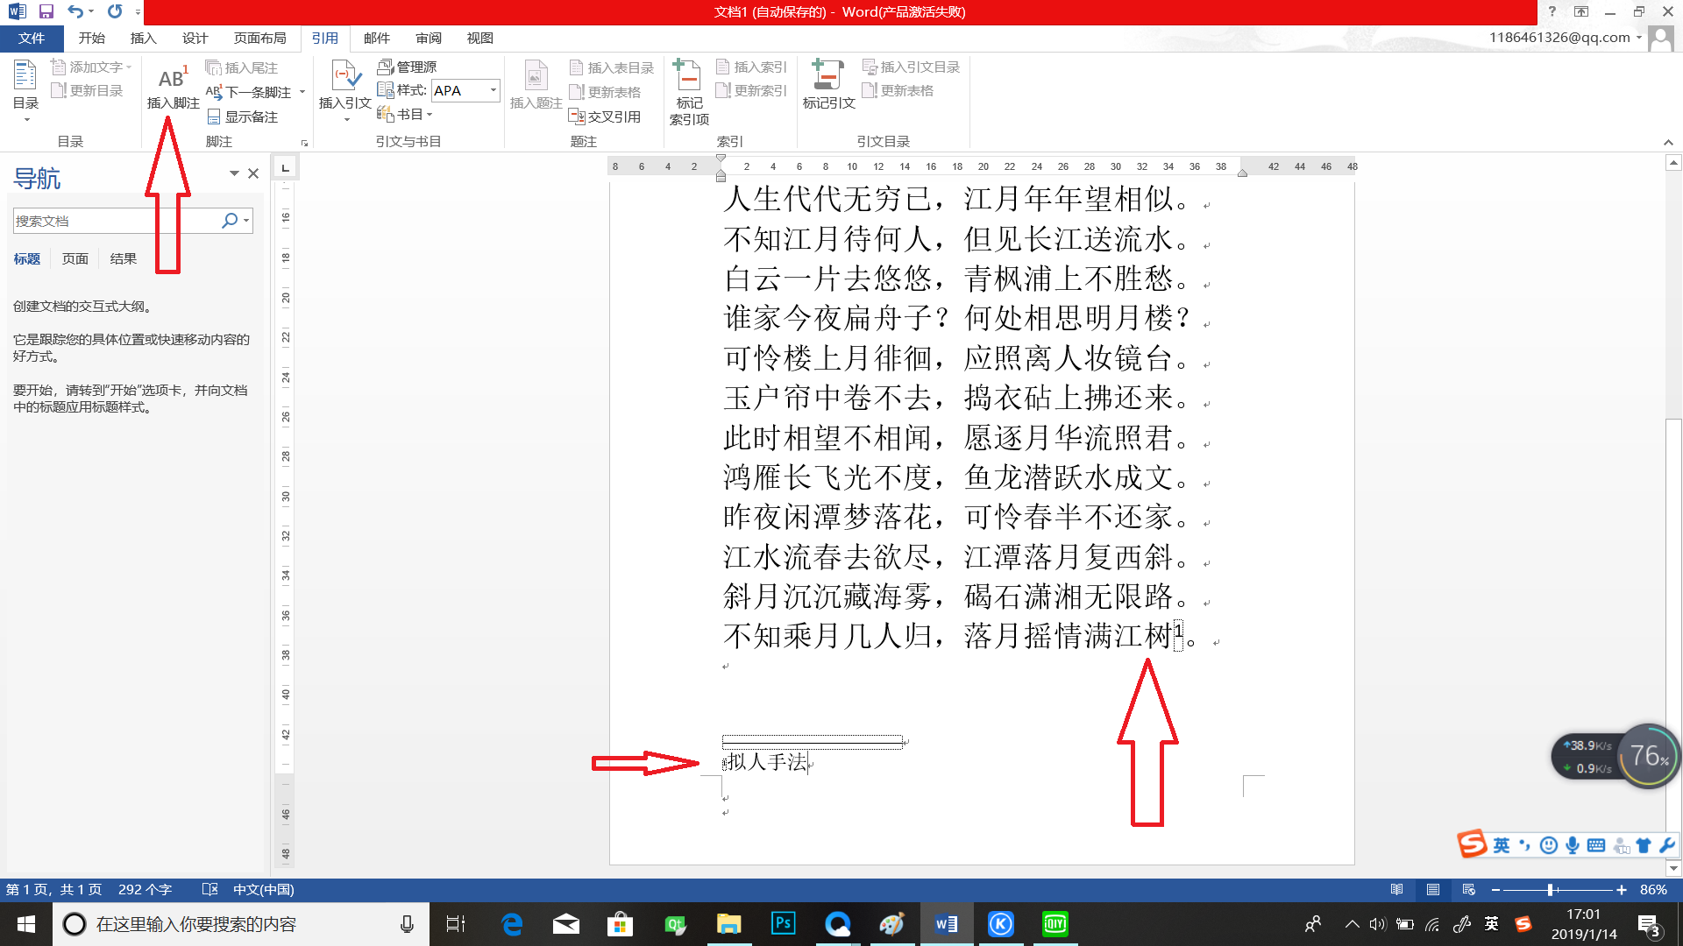The height and width of the screenshot is (946, 1683).
Task: Click the language 中文(中国) status item
Action: tap(263, 889)
